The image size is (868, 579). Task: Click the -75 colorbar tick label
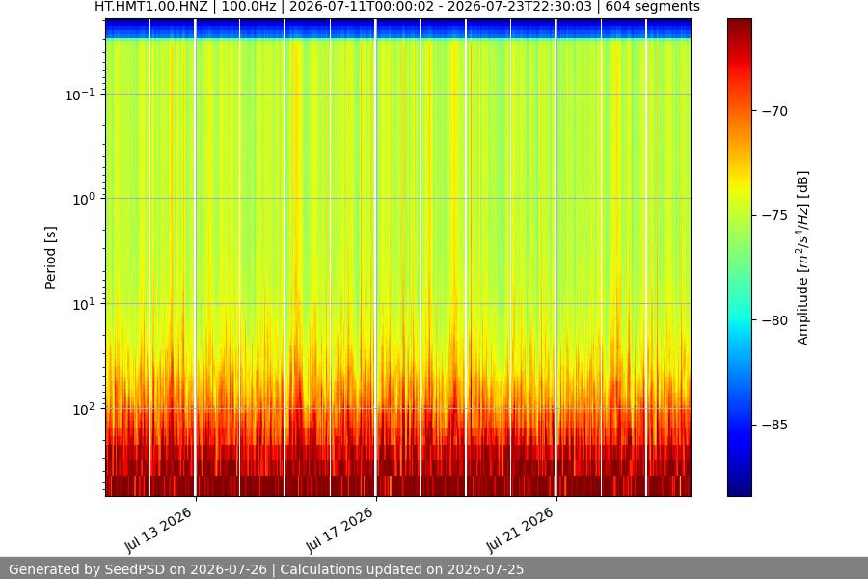774,215
